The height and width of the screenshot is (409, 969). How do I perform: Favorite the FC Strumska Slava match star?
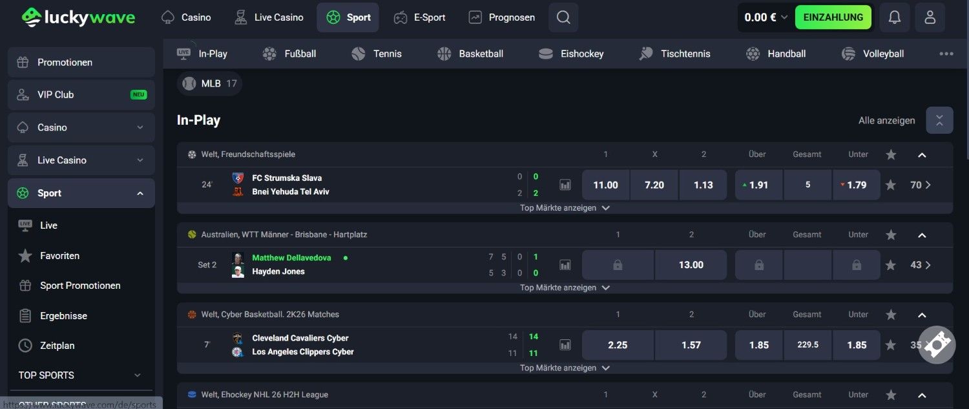(x=891, y=185)
